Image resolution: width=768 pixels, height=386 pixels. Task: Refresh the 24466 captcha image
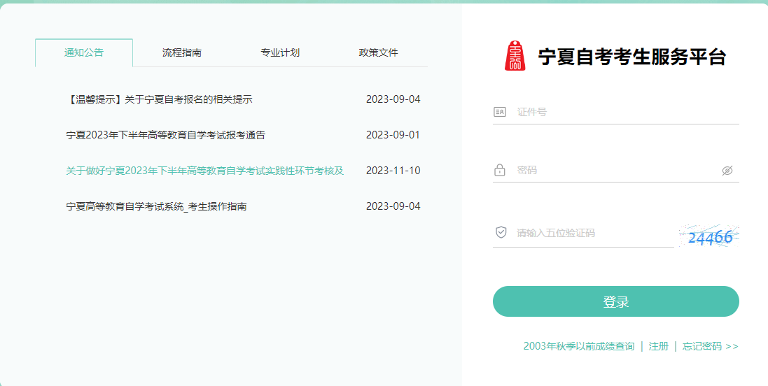coord(709,237)
